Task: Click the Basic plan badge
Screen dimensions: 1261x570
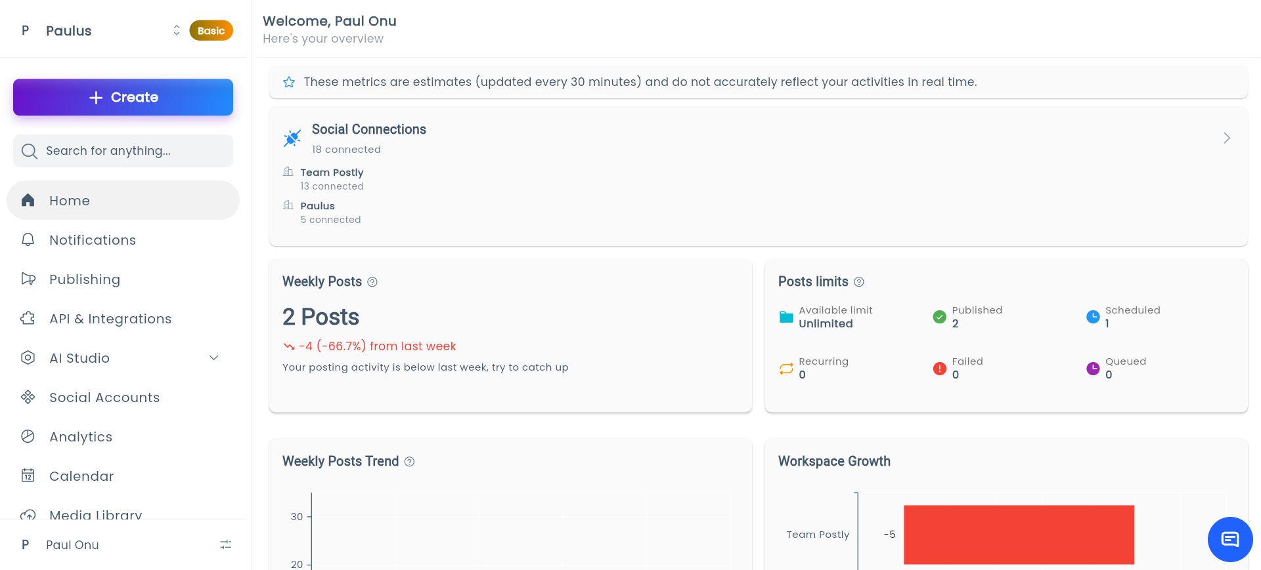Action: [x=211, y=30]
